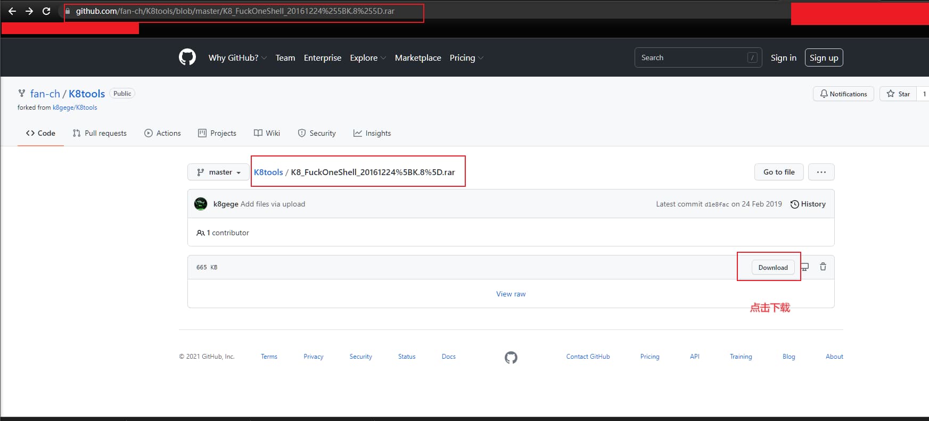Open the footer Status link
Image resolution: width=929 pixels, height=421 pixels.
click(407, 357)
